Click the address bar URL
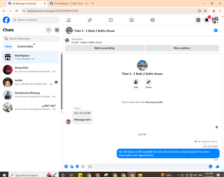Viewport: 224px width, 177px height. click(x=52, y=11)
